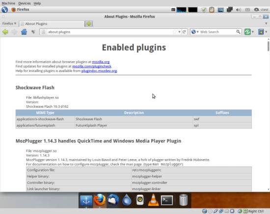
Task: Expand the URL bar history dropdown
Action: (179, 32)
